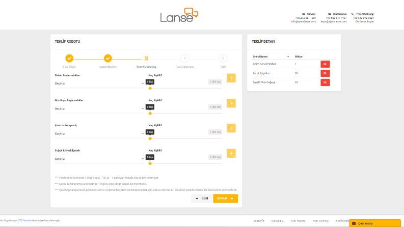Click the completed Hostes/Manken step checkmark
Image resolution: width=404 pixels, height=227 pixels.
(x=107, y=59)
